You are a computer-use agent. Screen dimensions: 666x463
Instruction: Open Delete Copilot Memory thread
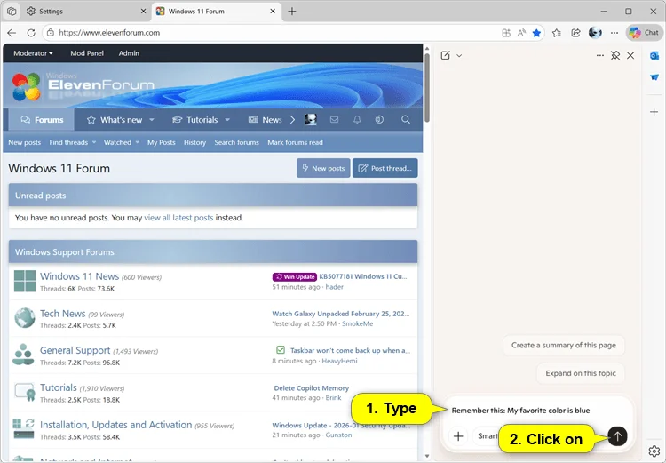pos(312,388)
